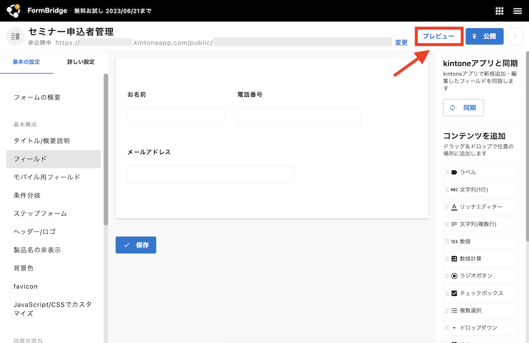Select the ドロップダウン content item
Viewport: 529px width, 343px height.
[481, 328]
